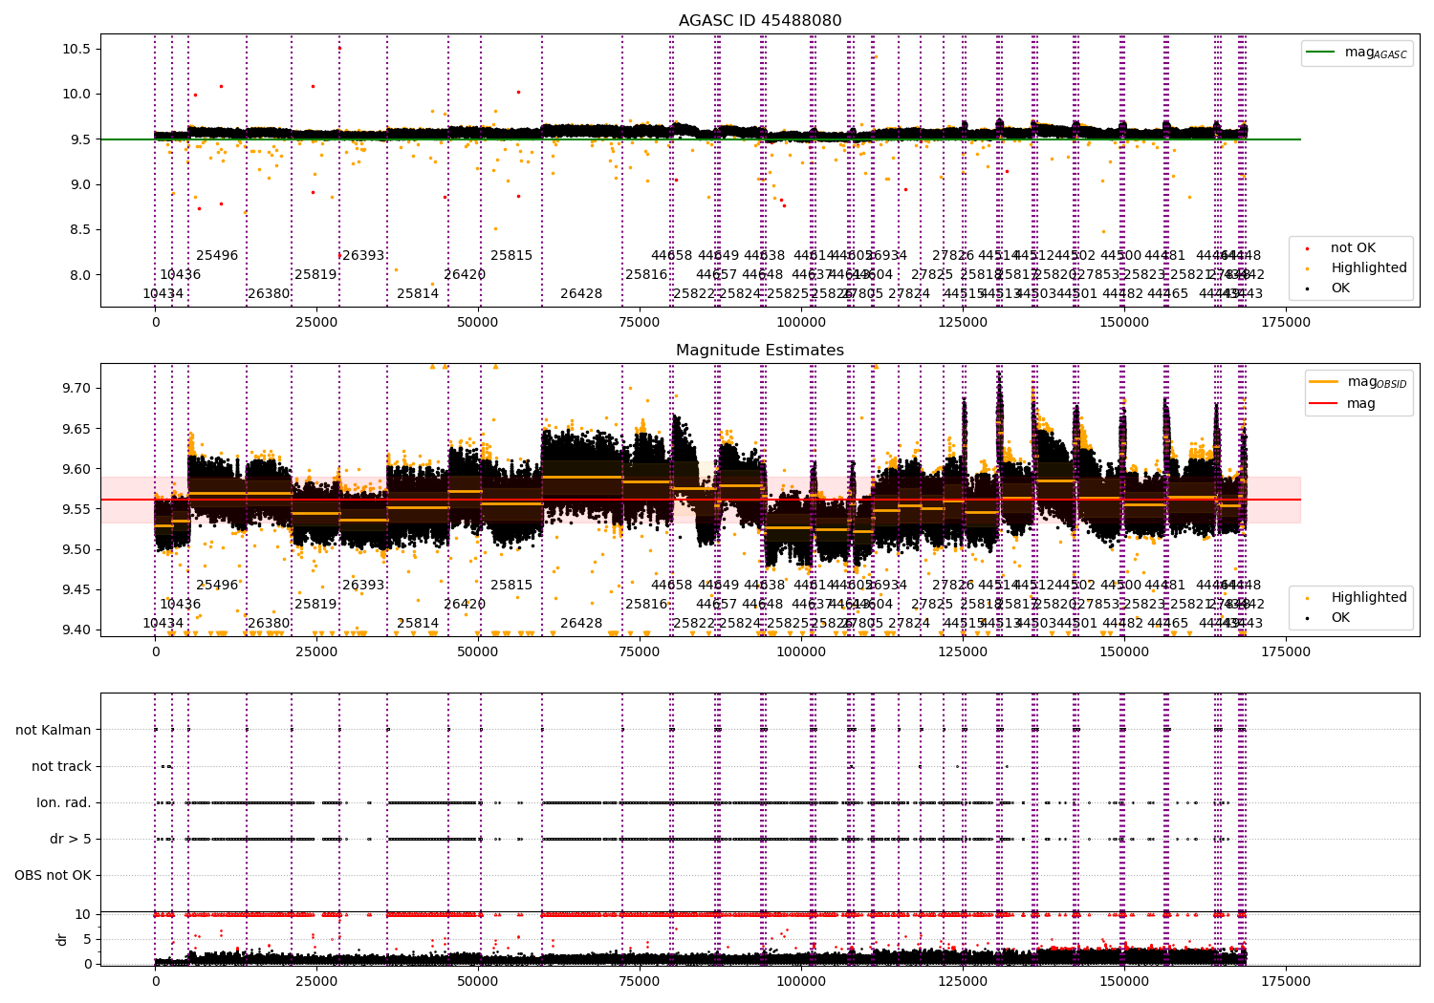Click obsid label 25496 in the top panel
The image size is (1434, 1003).
click(x=217, y=256)
